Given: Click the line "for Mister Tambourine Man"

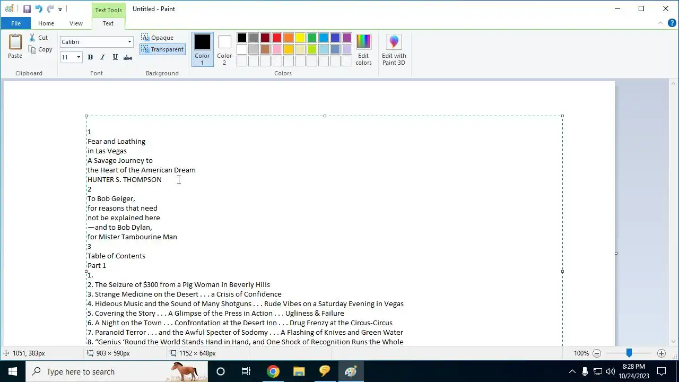Looking at the screenshot, I should (132, 237).
